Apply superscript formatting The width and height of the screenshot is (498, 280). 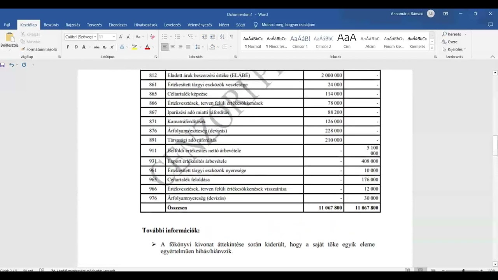(x=112, y=47)
